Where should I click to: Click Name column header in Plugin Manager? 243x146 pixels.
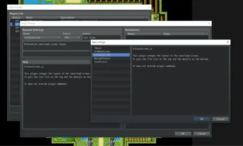point(42,17)
